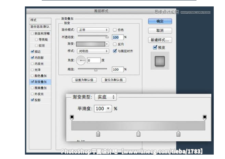Open the 混合模式 dropdown

93,30
